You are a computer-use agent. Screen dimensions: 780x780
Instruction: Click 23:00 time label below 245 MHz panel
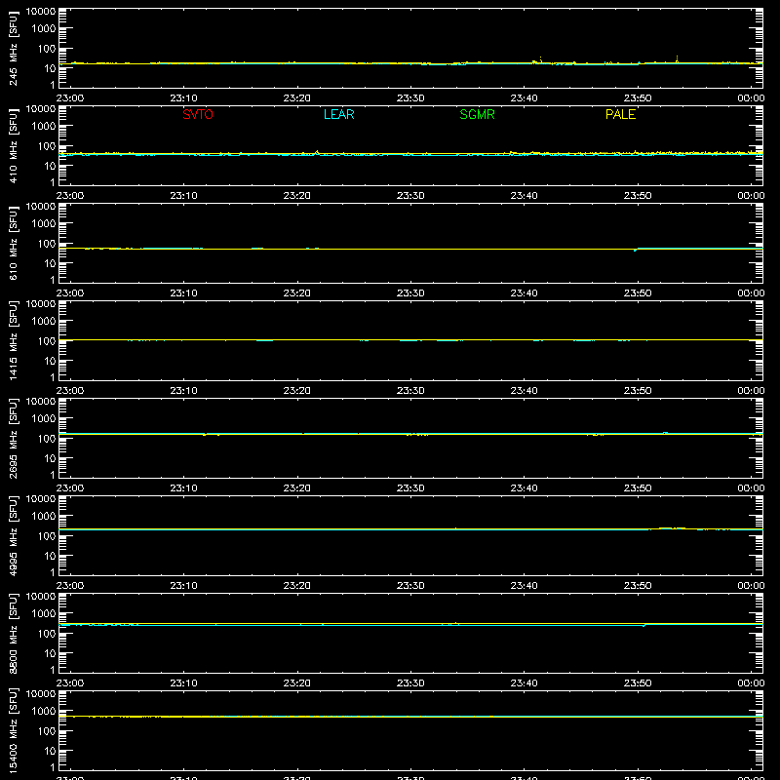pyautogui.click(x=70, y=98)
